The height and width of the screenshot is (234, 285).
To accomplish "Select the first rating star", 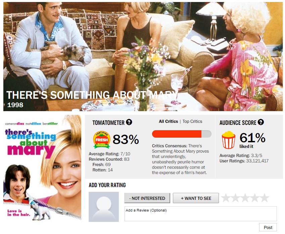I will pos(226,198).
